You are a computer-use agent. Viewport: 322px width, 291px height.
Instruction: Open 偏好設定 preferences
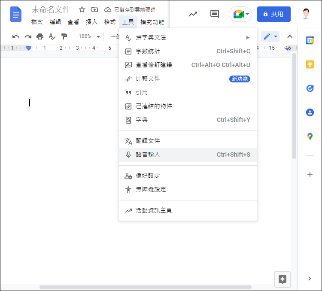pos(188,176)
